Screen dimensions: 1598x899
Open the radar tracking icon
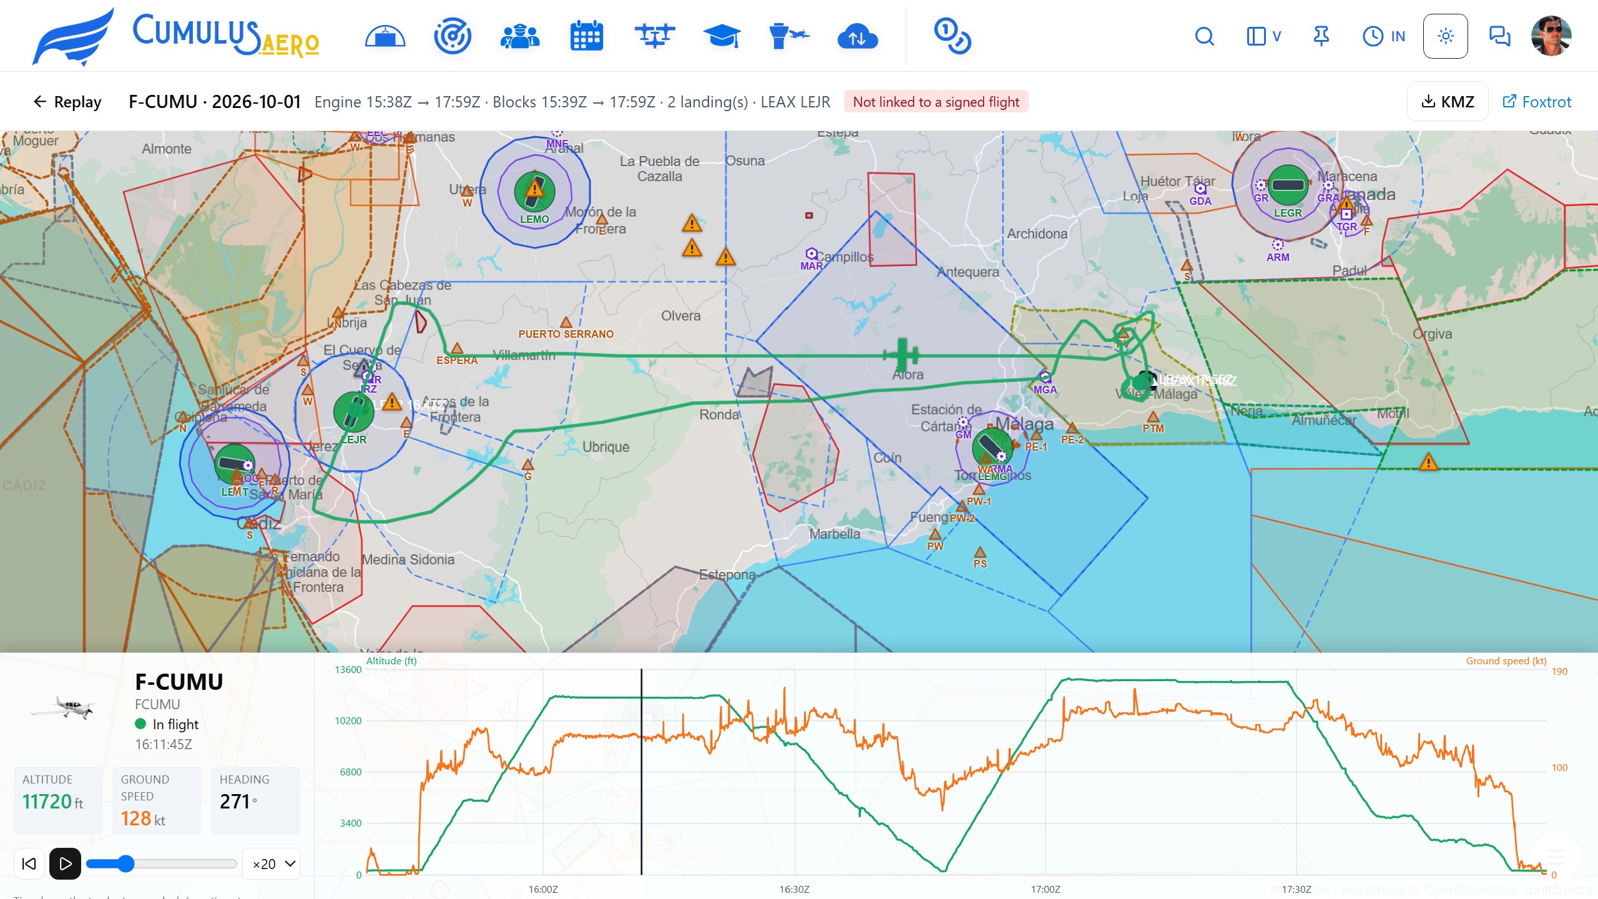453,36
